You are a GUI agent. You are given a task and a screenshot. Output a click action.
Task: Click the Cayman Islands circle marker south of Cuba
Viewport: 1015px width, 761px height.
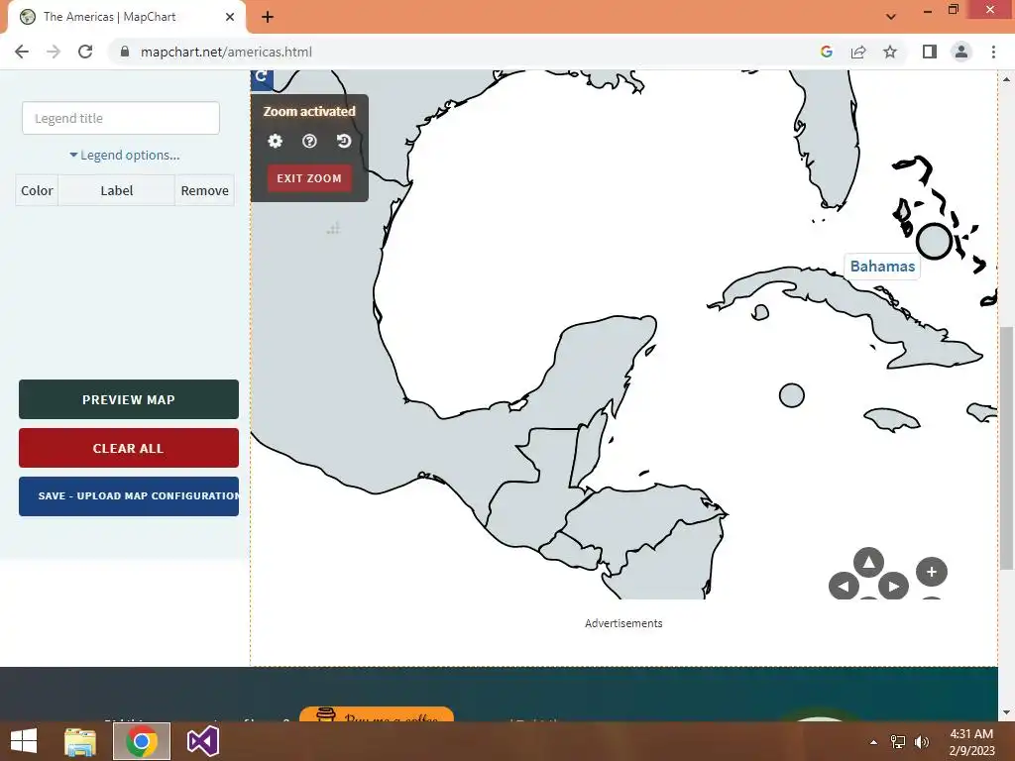click(791, 395)
